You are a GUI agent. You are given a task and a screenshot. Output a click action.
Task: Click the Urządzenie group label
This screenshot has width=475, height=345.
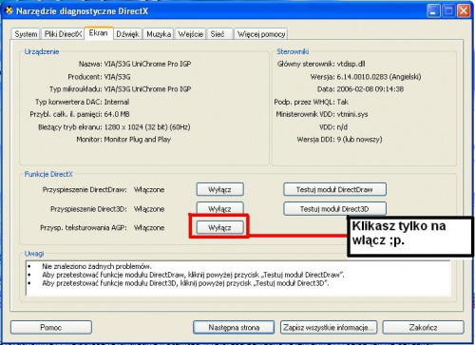pyautogui.click(x=42, y=51)
